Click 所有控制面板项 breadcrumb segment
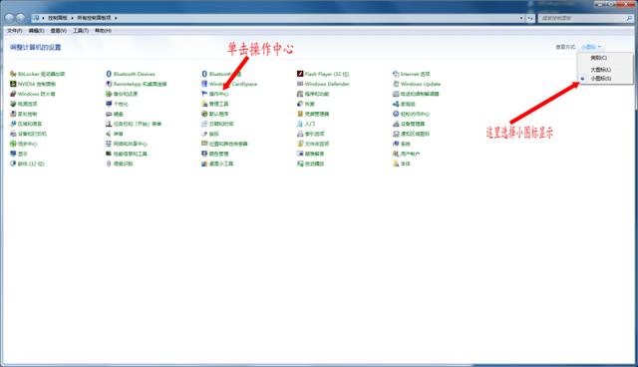This screenshot has height=367, width=638. coord(94,18)
